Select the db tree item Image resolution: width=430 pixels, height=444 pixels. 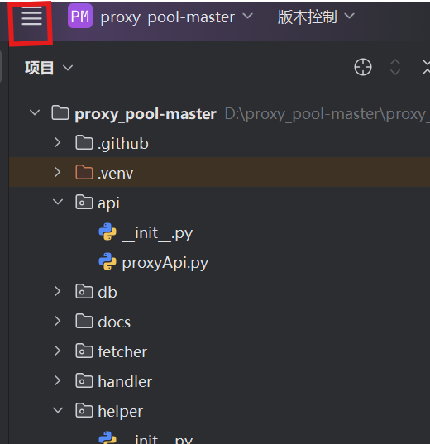click(x=107, y=292)
